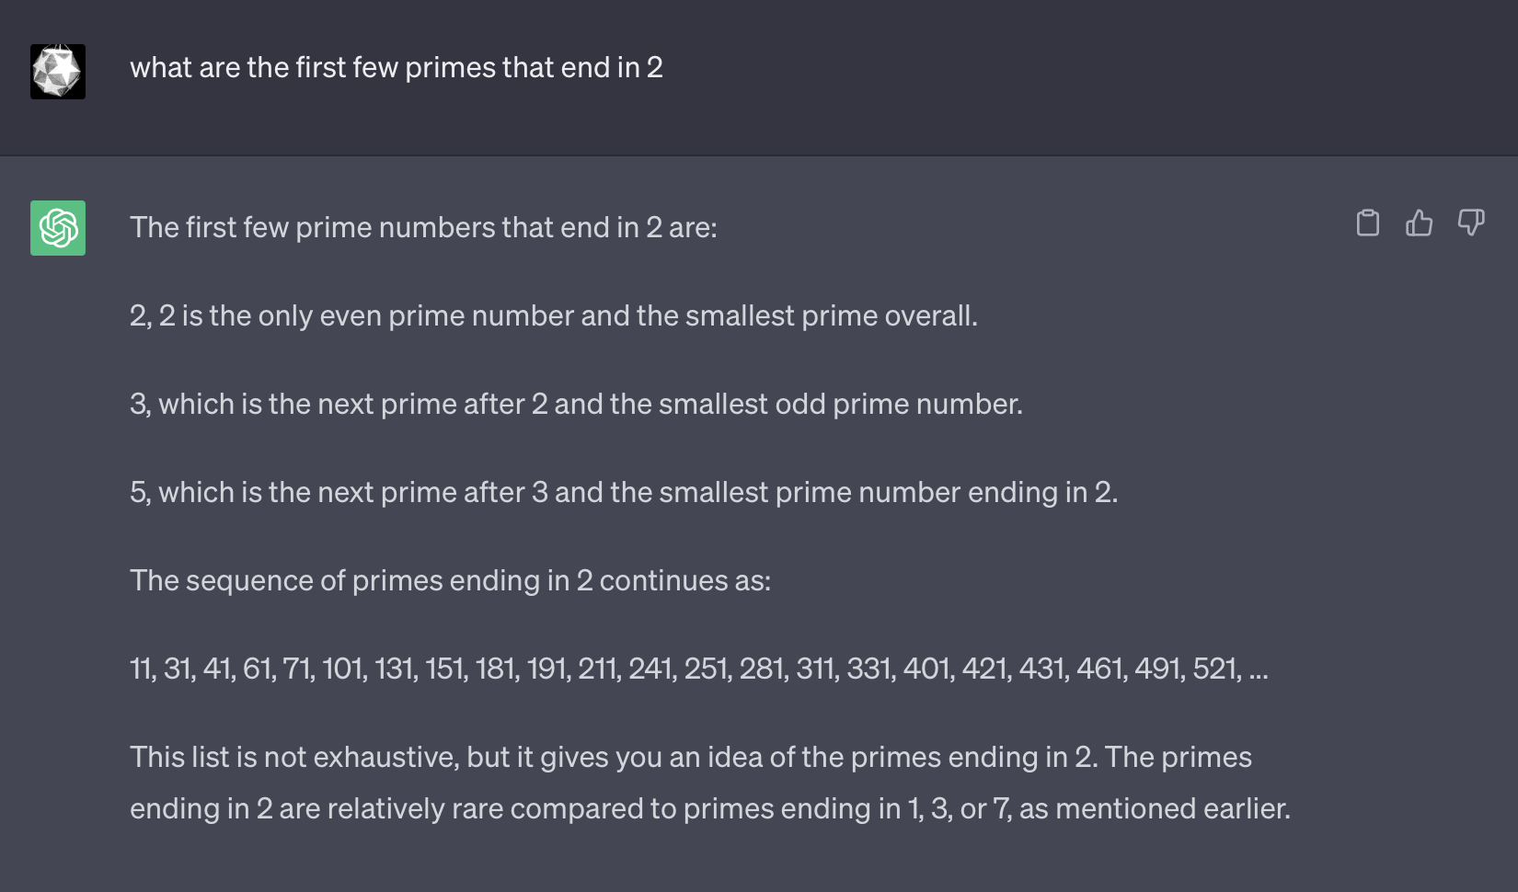Viewport: 1518px width, 892px height.
Task: Click "The sequence of primes ending in 2 continues"
Action: [x=450, y=581]
